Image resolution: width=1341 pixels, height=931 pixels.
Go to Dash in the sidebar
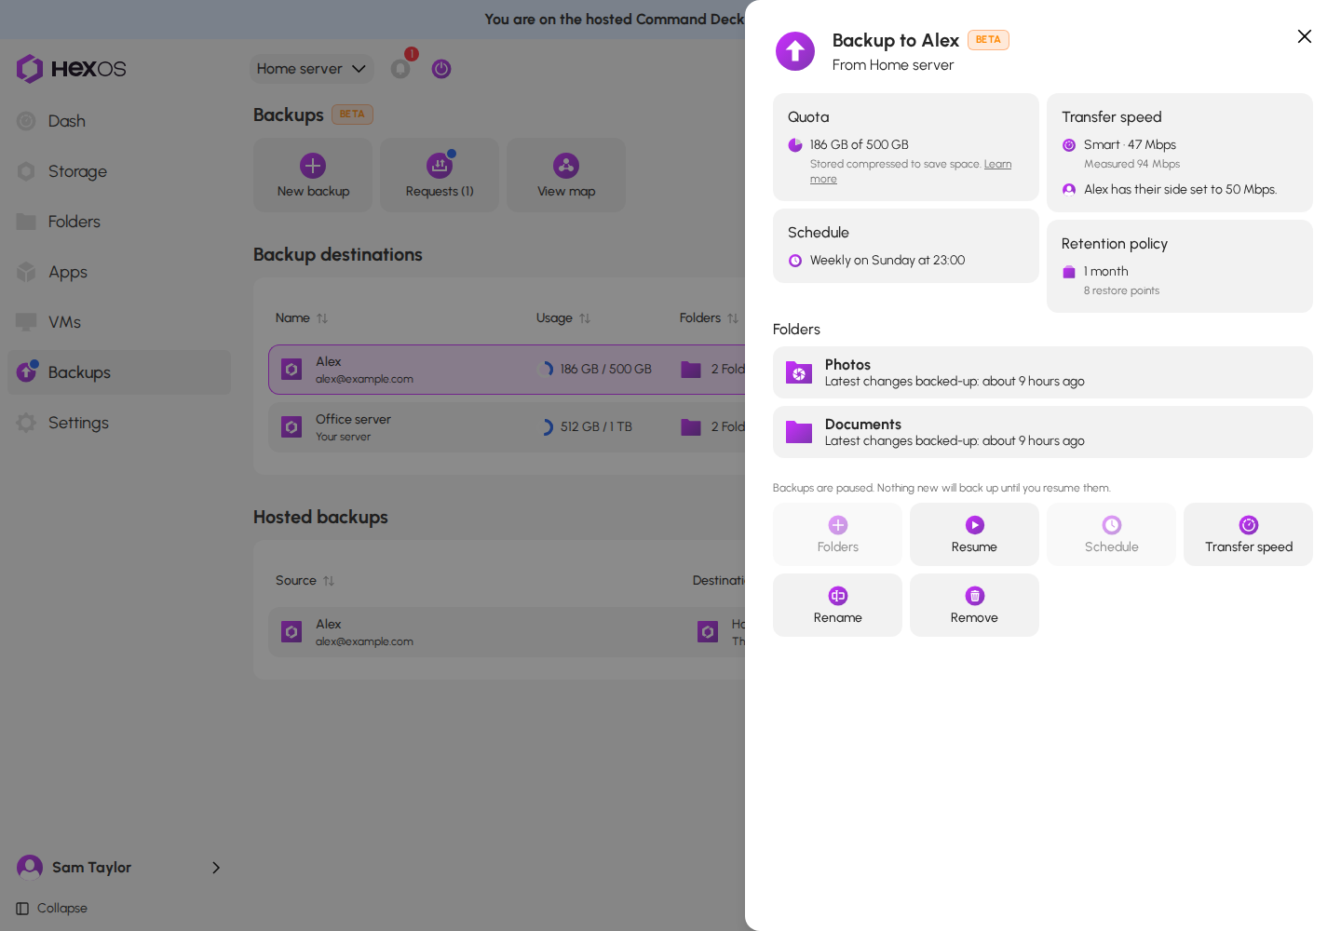(119, 121)
